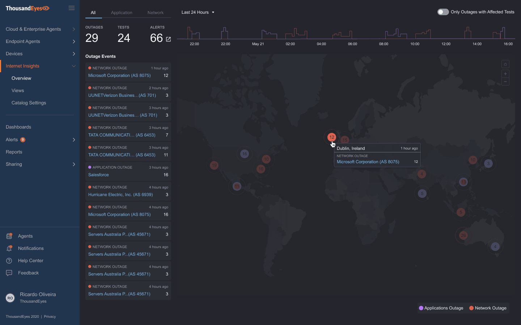Viewport: 521px width, 325px height.
Task: Click the map home reset view icon
Action: [505, 64]
